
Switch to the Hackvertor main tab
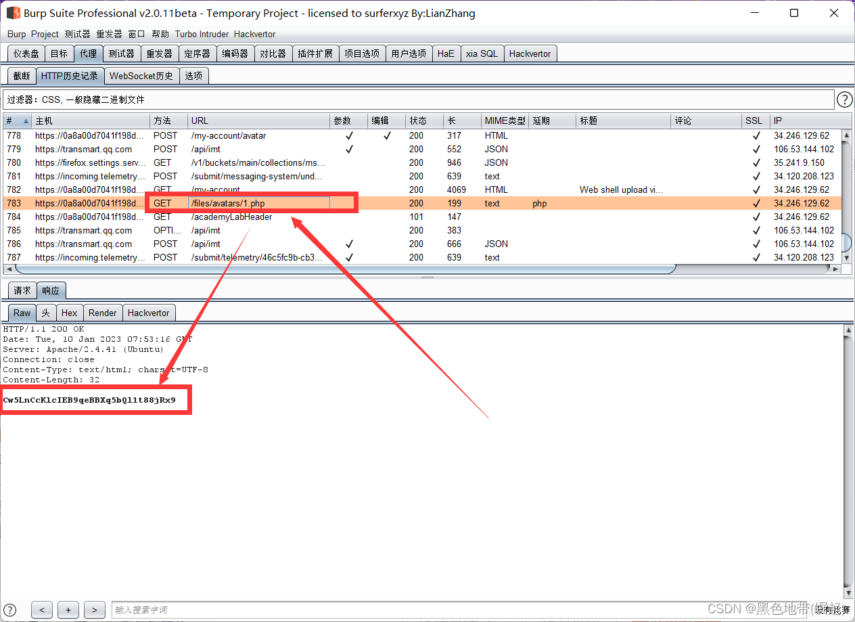point(530,53)
